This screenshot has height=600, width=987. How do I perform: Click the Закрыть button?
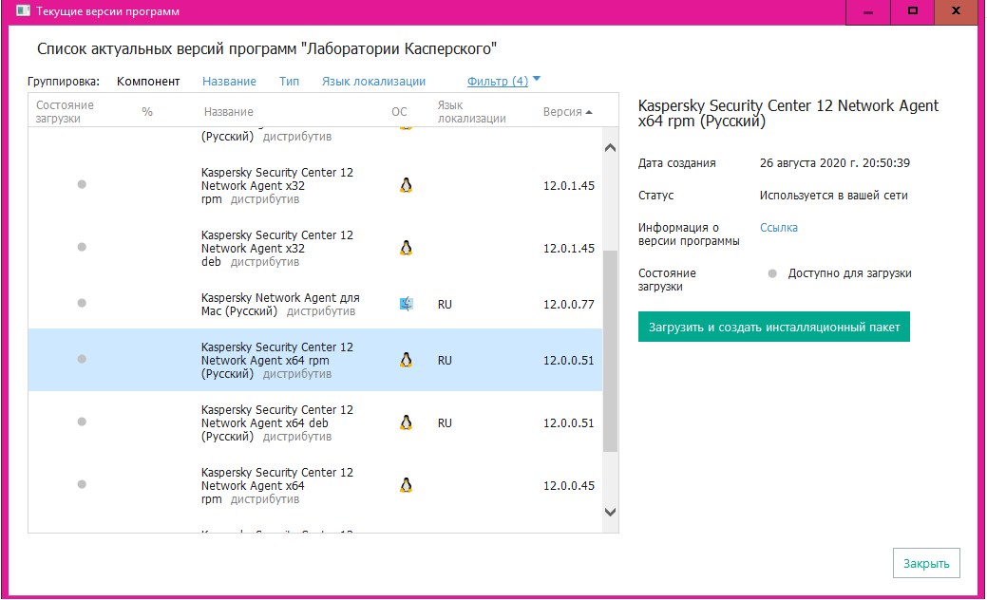coord(926,564)
